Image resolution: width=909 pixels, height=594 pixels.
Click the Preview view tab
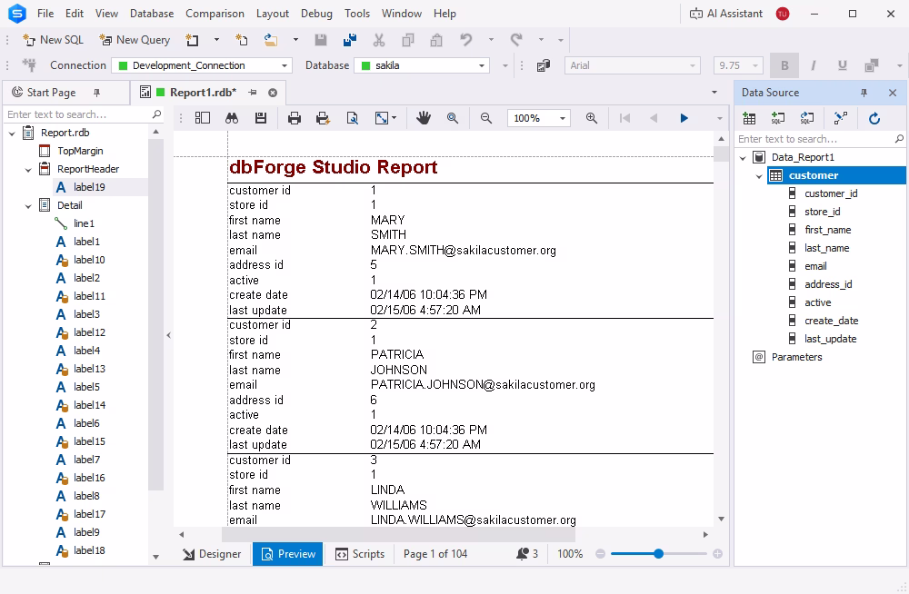[x=288, y=554]
